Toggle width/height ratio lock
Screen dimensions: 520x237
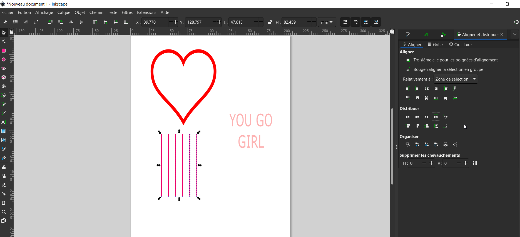click(x=270, y=22)
